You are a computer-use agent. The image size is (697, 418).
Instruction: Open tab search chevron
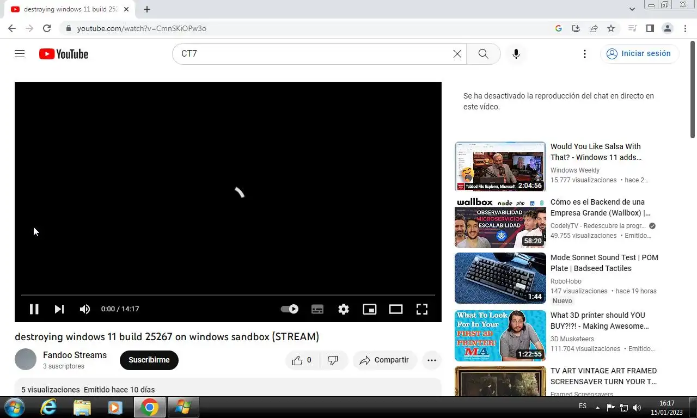pos(632,9)
